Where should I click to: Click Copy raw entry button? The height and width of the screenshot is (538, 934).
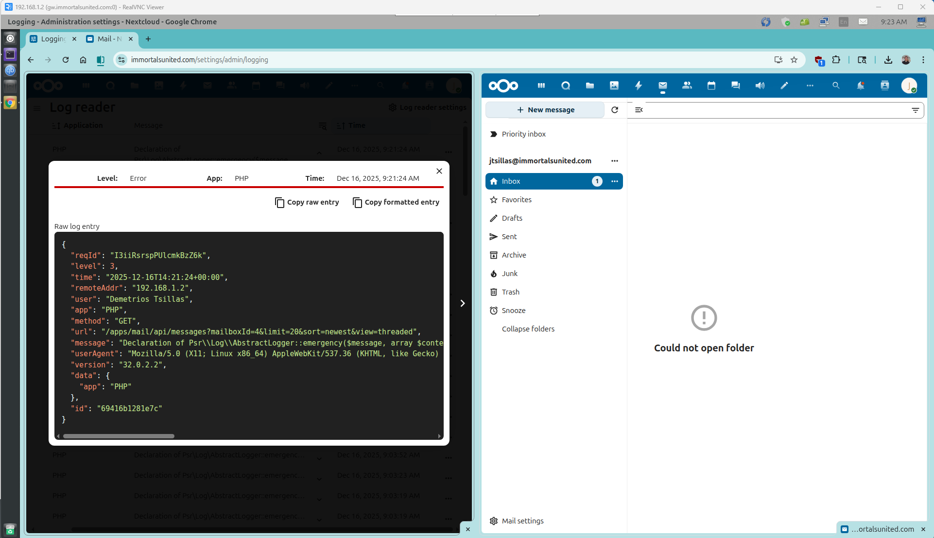pos(307,202)
